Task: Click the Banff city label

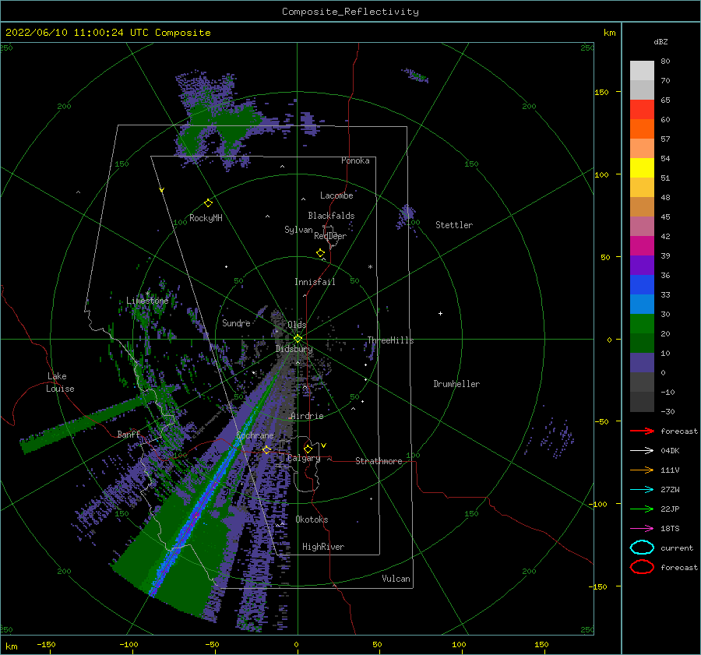Action: tap(129, 435)
